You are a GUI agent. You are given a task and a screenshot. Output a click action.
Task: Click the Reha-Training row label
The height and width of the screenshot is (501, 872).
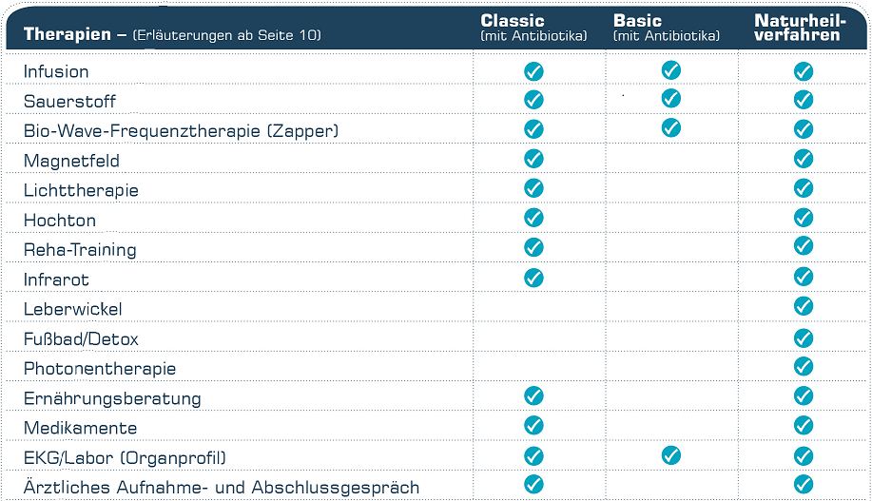point(80,250)
